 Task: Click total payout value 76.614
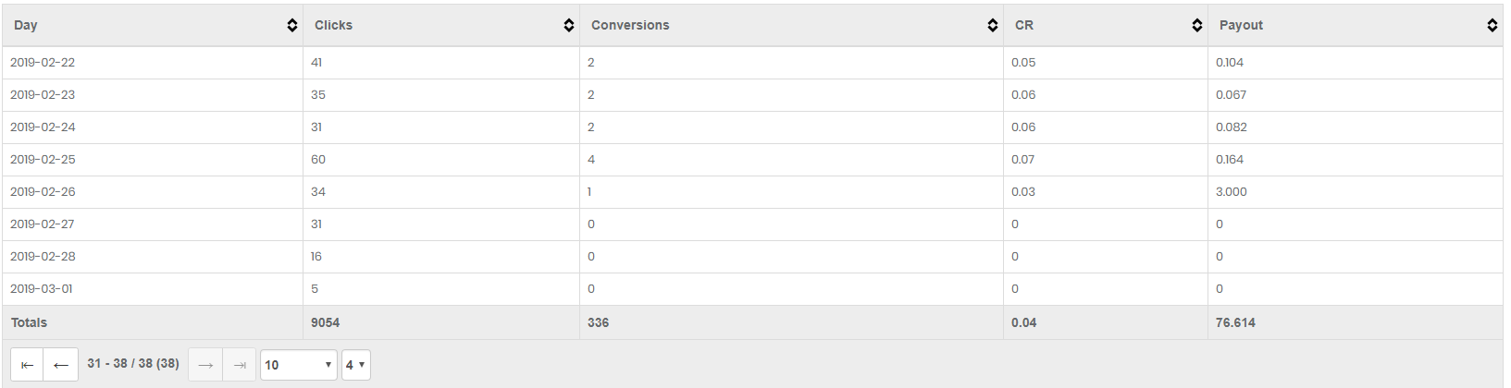tap(1235, 322)
